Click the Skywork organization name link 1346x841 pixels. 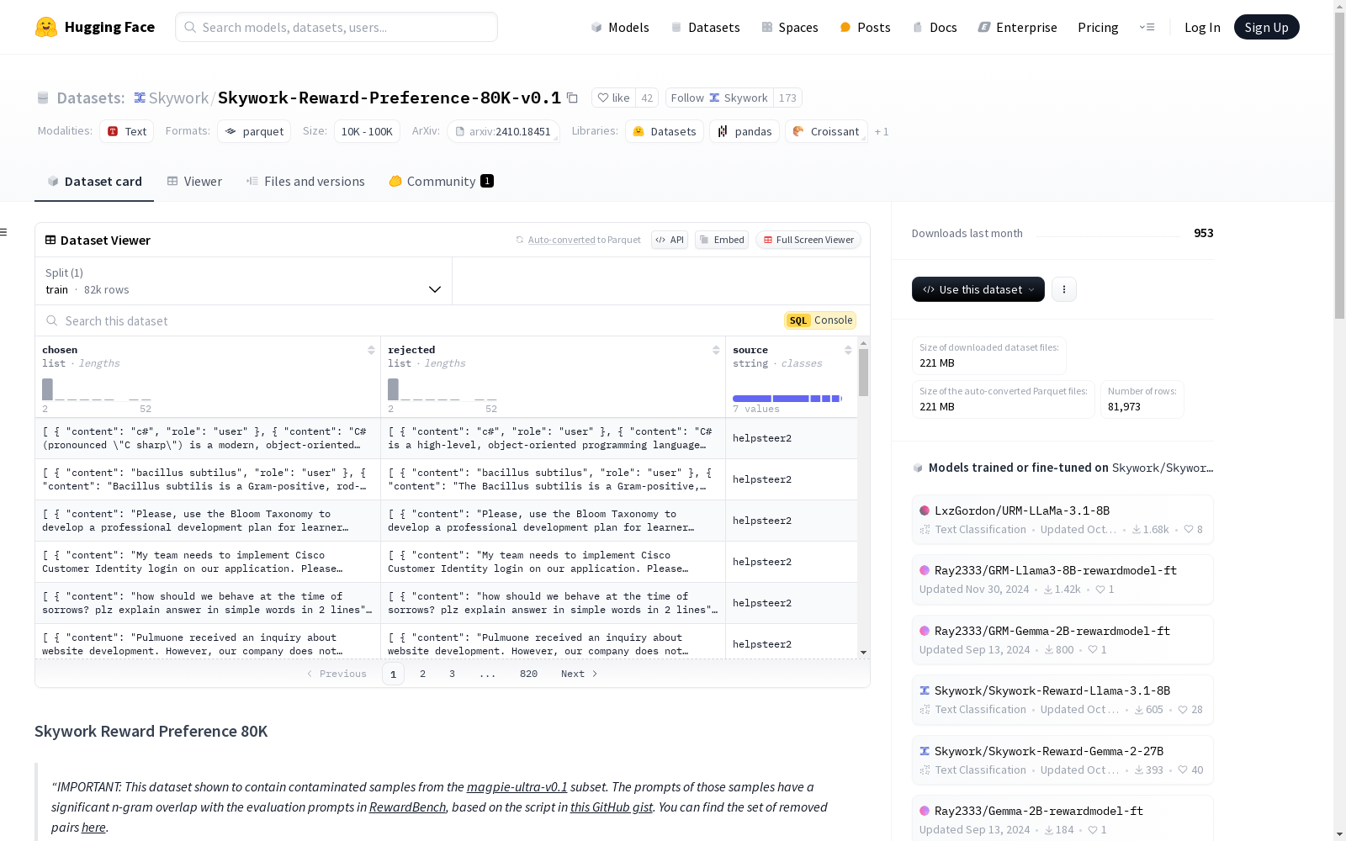[178, 98]
